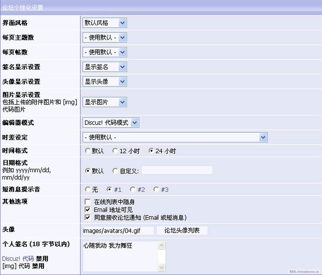Image resolution: width=322 pixels, height=275 pixels.
Task: Uncheck Email 地址可见 option
Action: [x=87, y=210]
